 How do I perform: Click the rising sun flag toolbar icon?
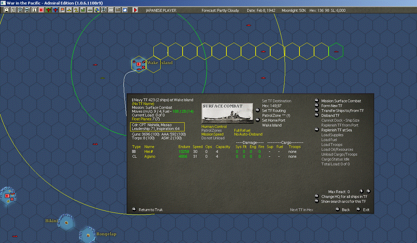[x=41, y=10]
